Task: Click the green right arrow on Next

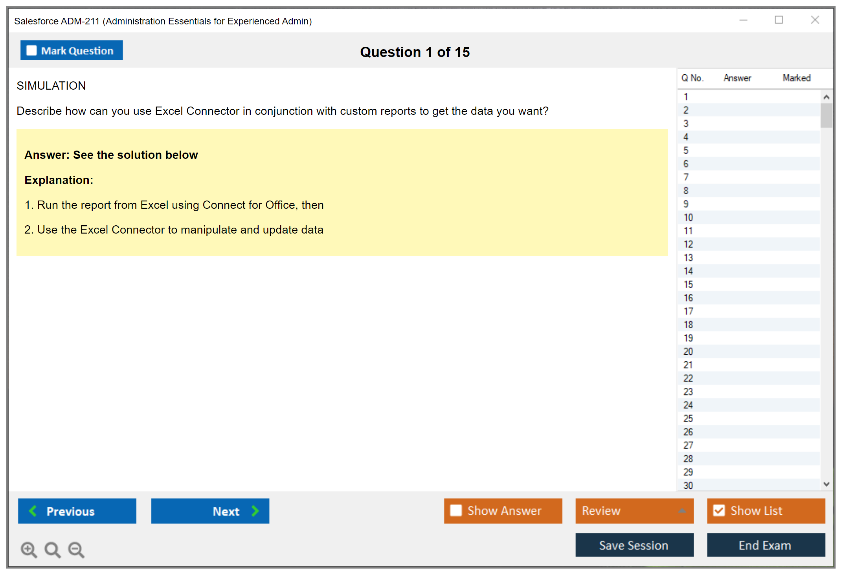Action: coord(255,511)
